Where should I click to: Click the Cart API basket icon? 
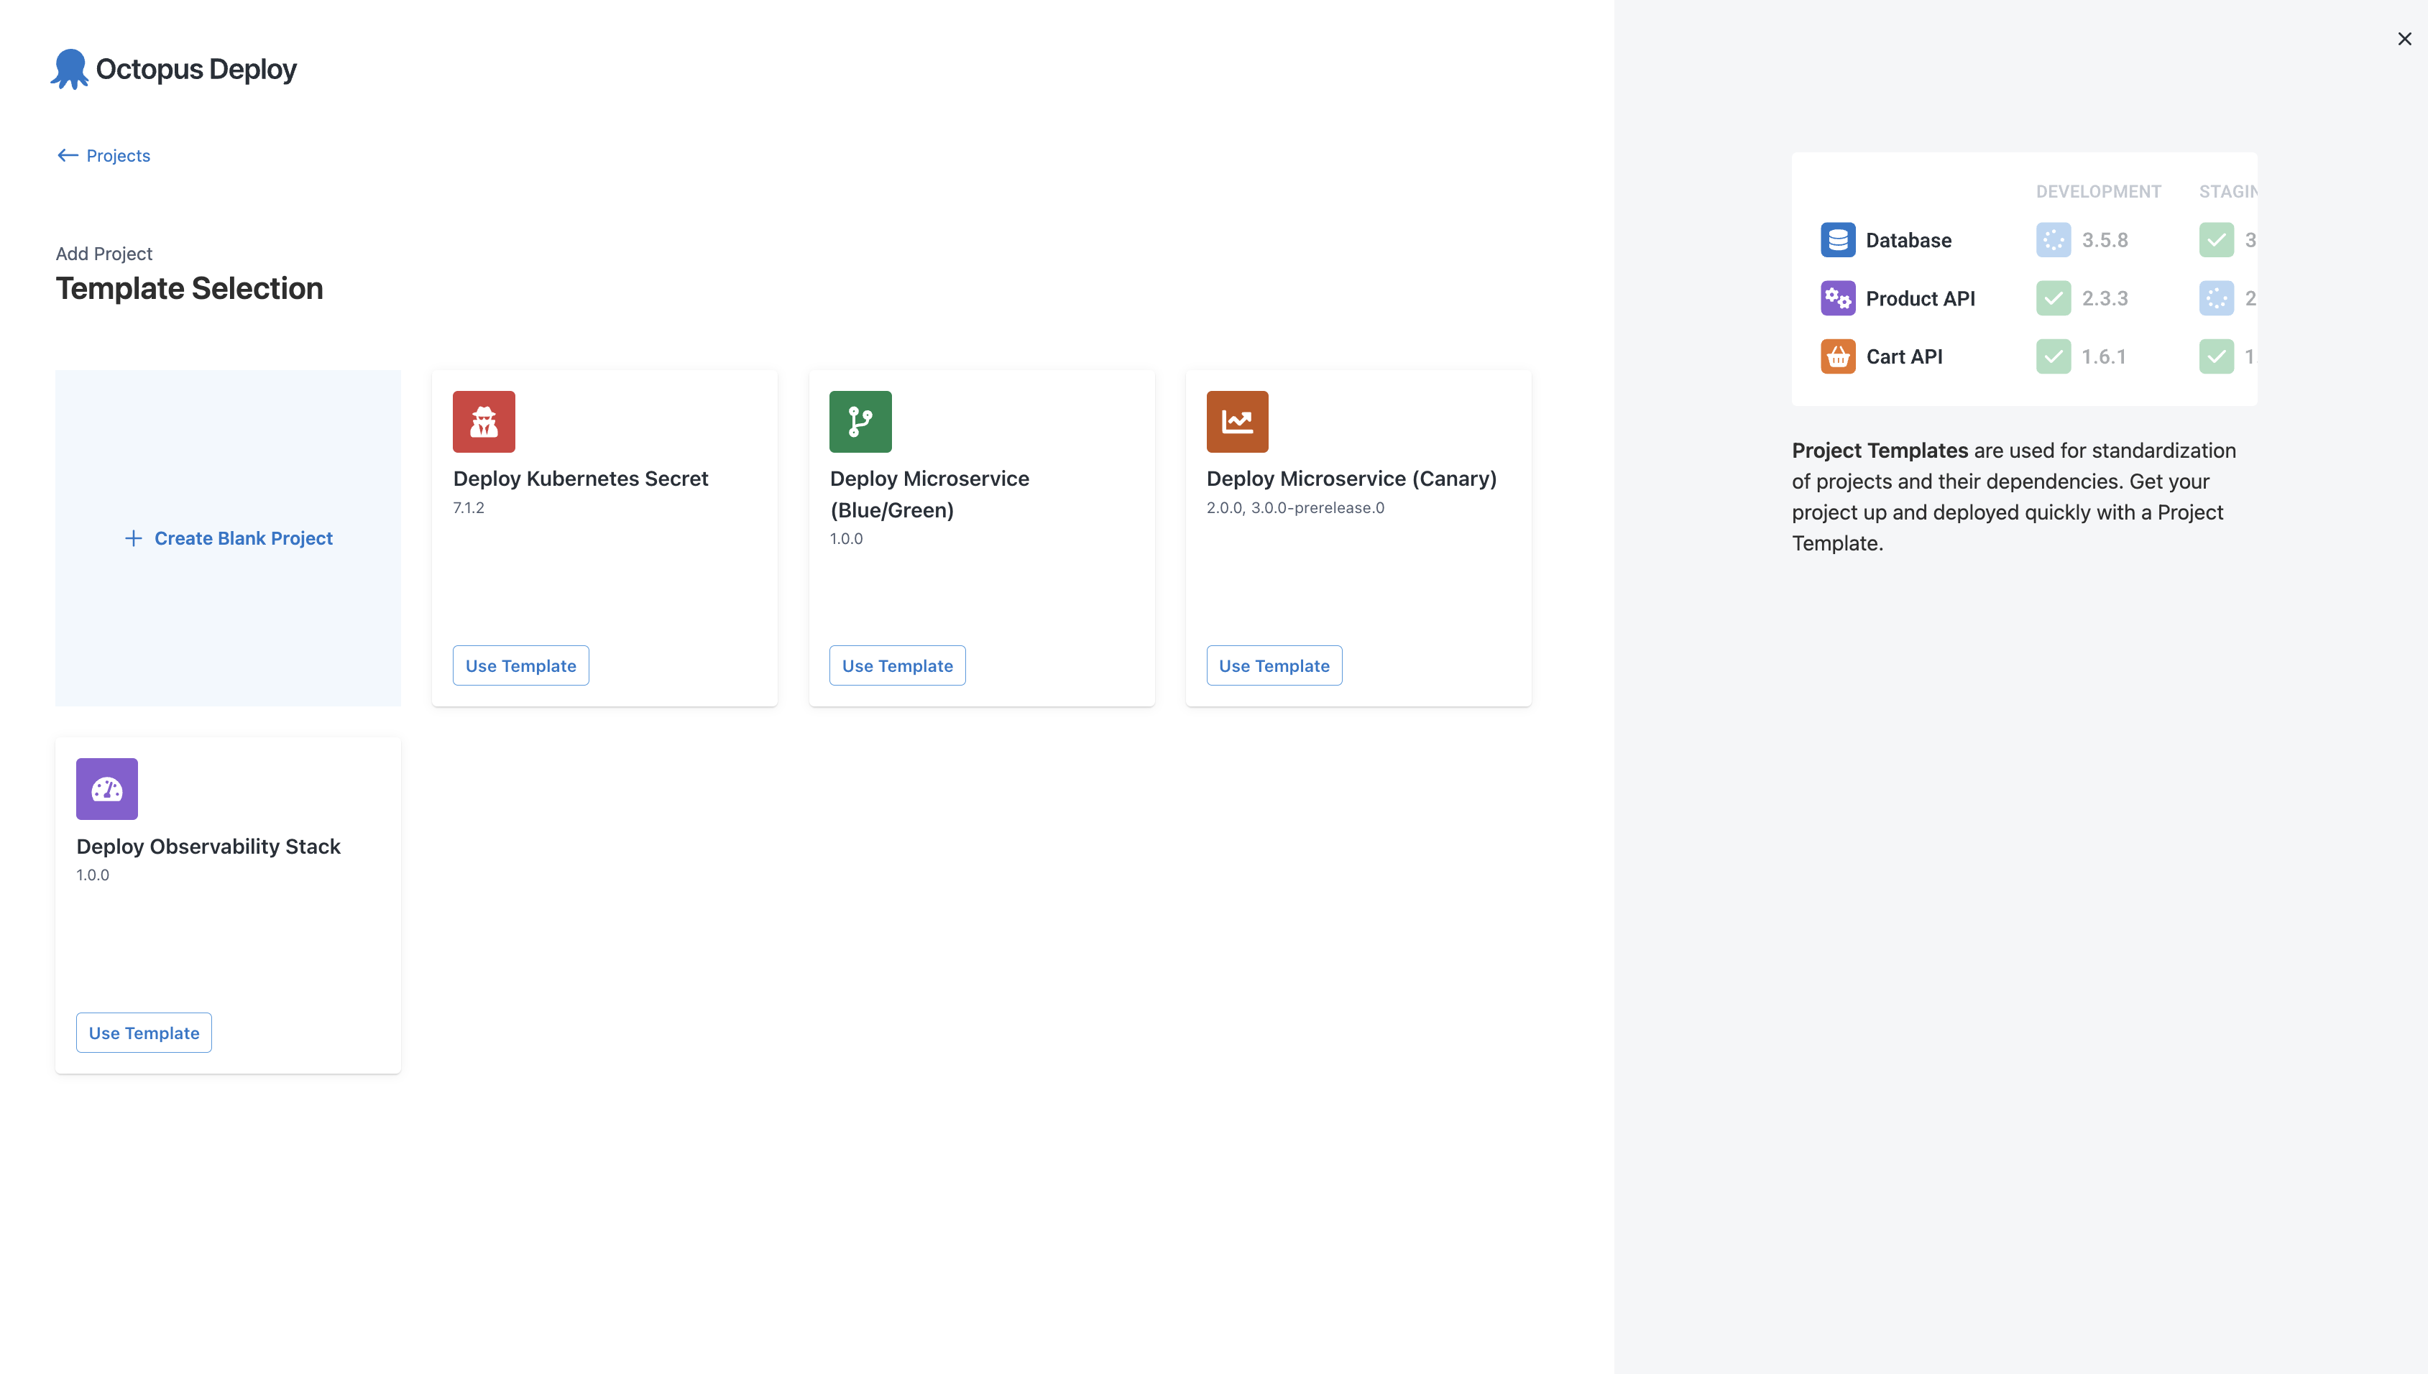(x=1838, y=356)
